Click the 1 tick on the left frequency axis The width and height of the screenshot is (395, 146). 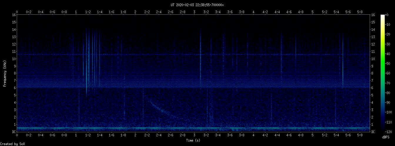(14, 125)
